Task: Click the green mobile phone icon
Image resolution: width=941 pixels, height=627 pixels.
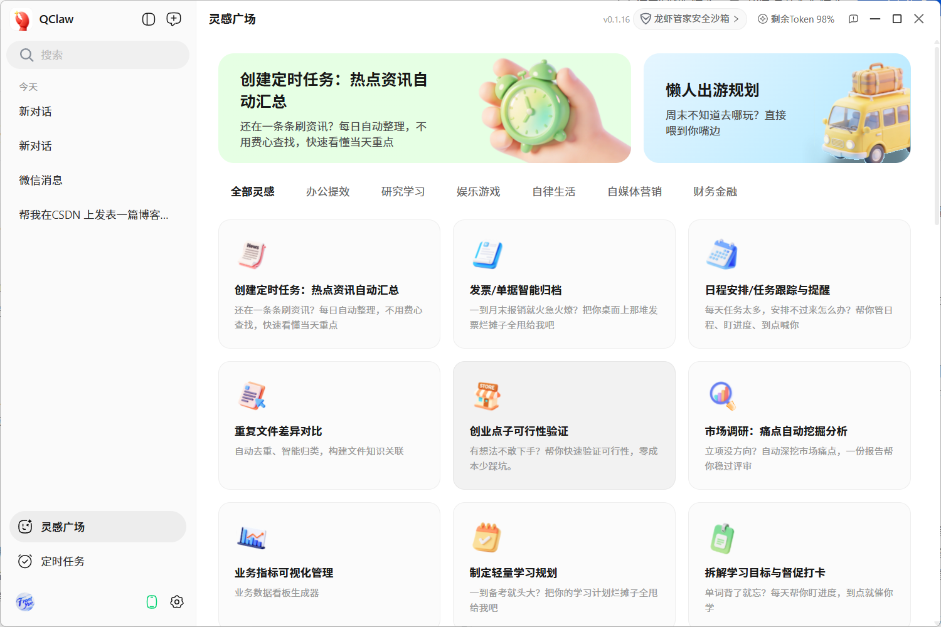Action: [x=152, y=602]
